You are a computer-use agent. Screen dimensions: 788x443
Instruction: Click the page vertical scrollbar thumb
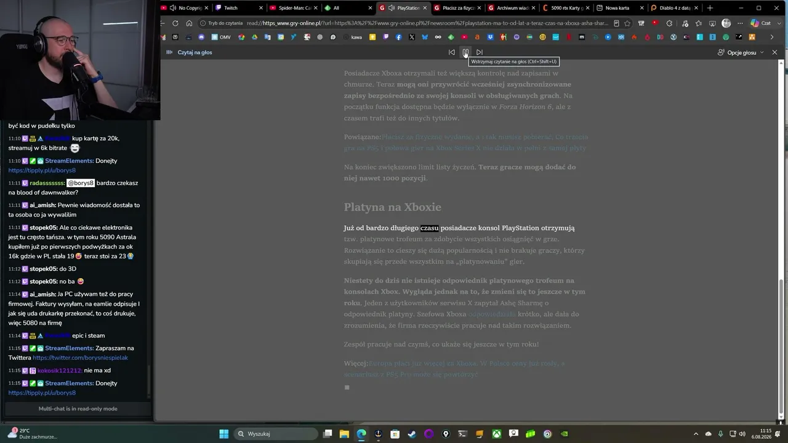coord(782,348)
